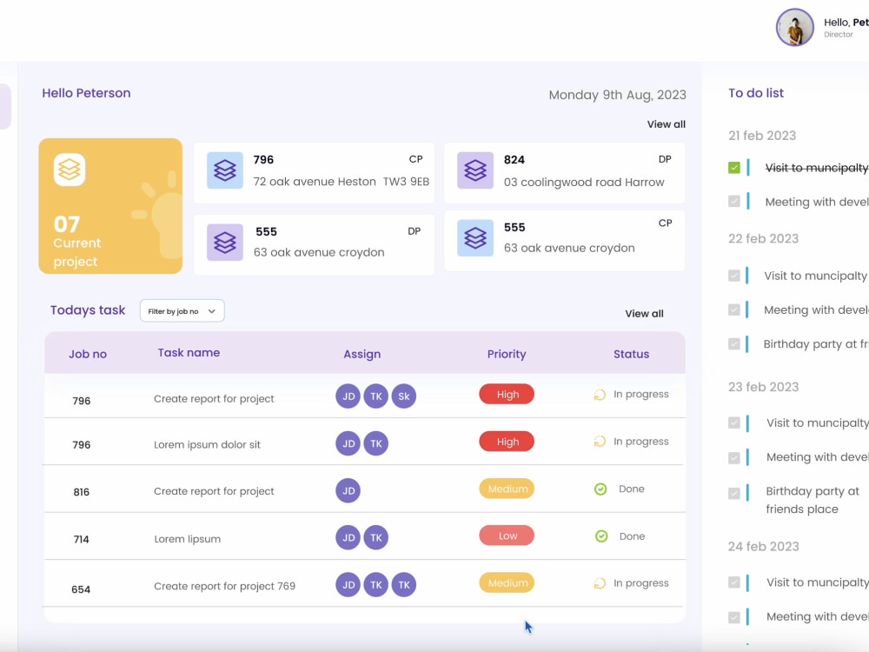
Task: Click the date Monday 9th Aug, 2023
Action: pos(617,95)
